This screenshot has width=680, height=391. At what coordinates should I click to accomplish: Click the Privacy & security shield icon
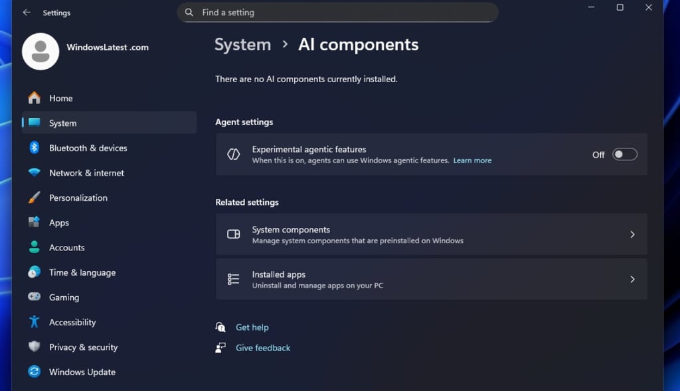(x=35, y=347)
